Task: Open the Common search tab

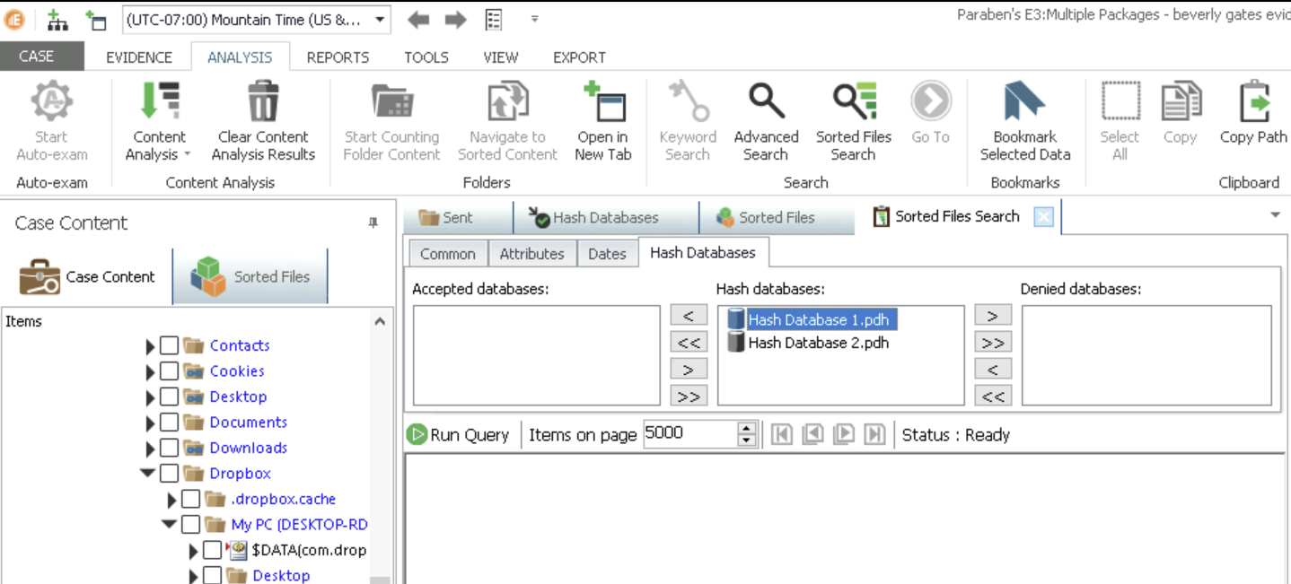Action: (447, 254)
